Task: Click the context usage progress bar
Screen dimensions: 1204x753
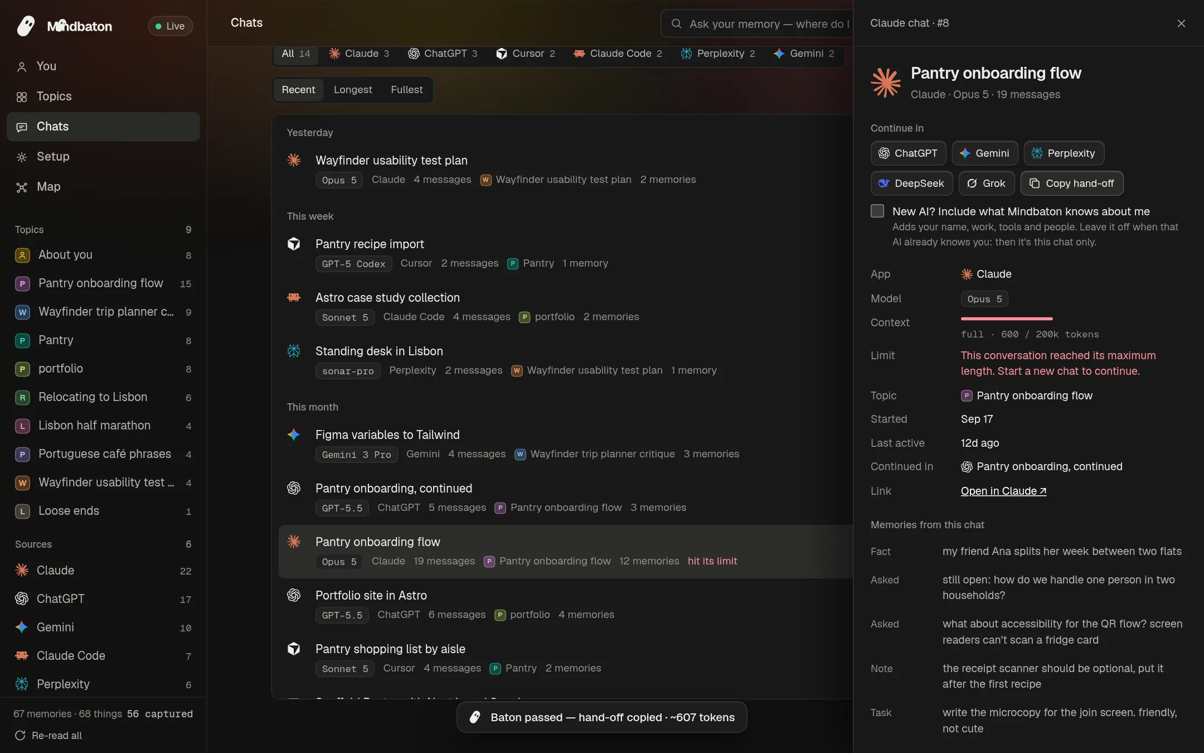Action: point(1006,318)
